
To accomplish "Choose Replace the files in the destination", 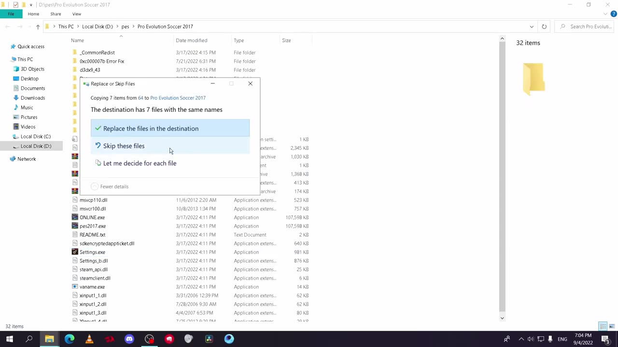I will click(x=170, y=129).
